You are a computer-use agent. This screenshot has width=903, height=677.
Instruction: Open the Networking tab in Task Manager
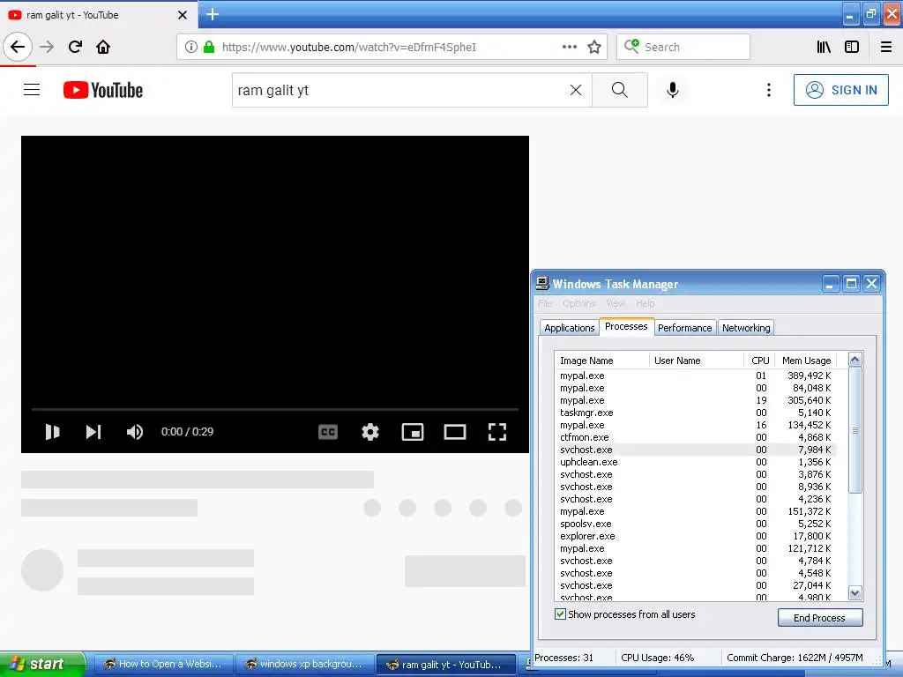point(746,328)
